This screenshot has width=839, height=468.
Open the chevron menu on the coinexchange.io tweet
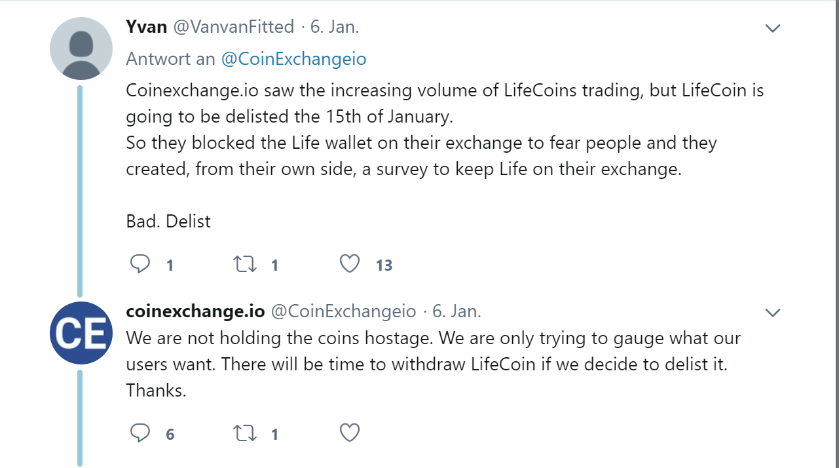click(x=773, y=313)
